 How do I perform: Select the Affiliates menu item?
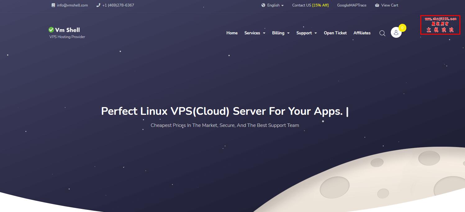pyautogui.click(x=362, y=33)
